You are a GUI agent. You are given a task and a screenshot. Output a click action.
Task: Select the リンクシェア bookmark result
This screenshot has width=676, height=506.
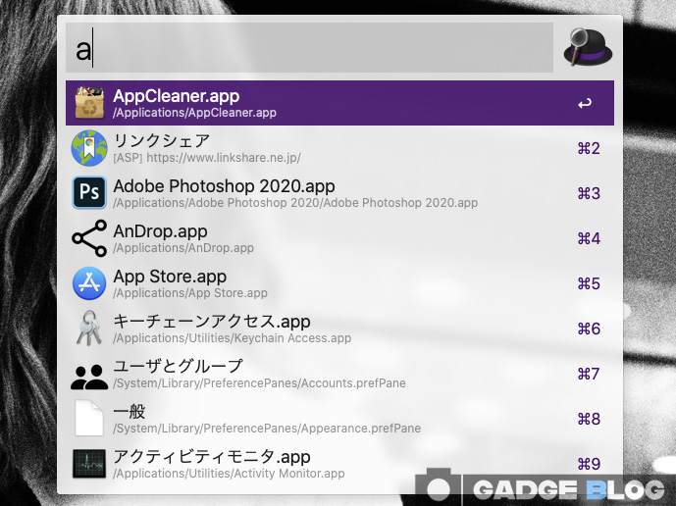click(x=339, y=148)
